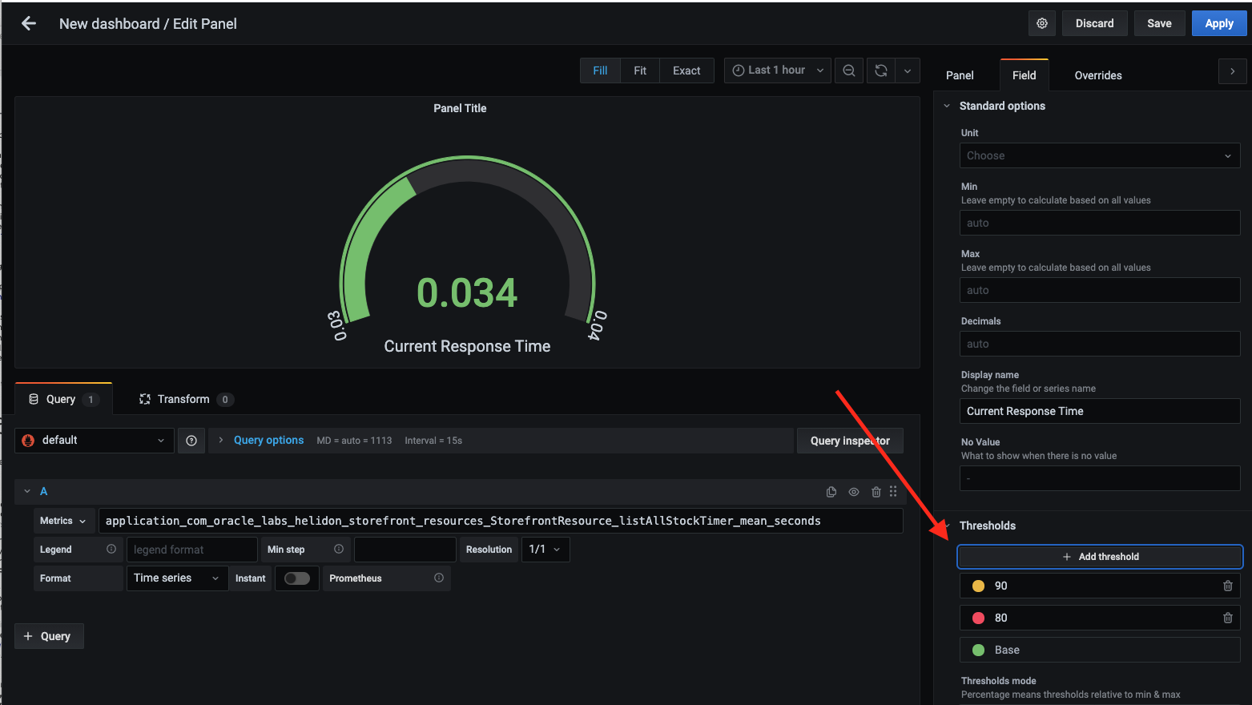
Task: Collapse the options pane with the chevron
Action: pyautogui.click(x=1232, y=71)
